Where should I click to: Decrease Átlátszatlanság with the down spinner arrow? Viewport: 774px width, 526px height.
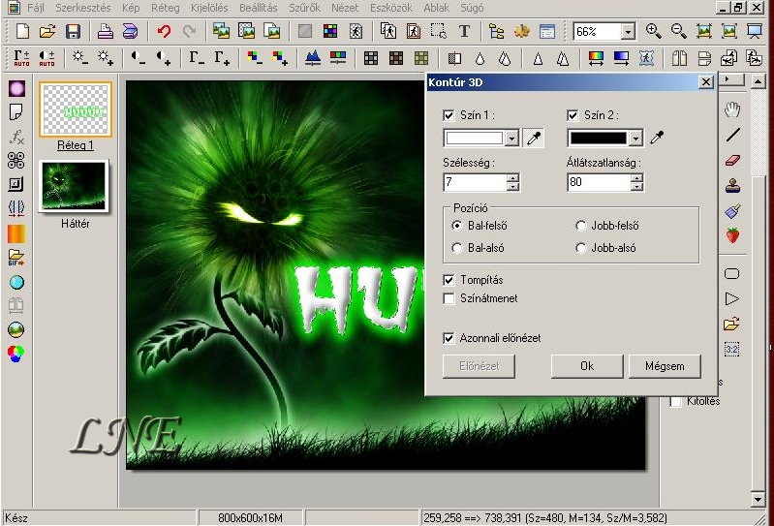click(637, 187)
